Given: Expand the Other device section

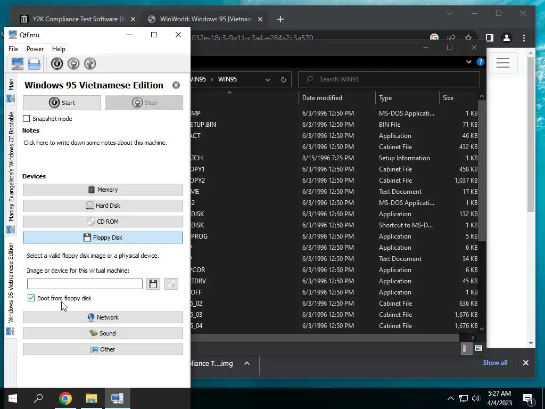Looking at the screenshot, I should tap(103, 349).
